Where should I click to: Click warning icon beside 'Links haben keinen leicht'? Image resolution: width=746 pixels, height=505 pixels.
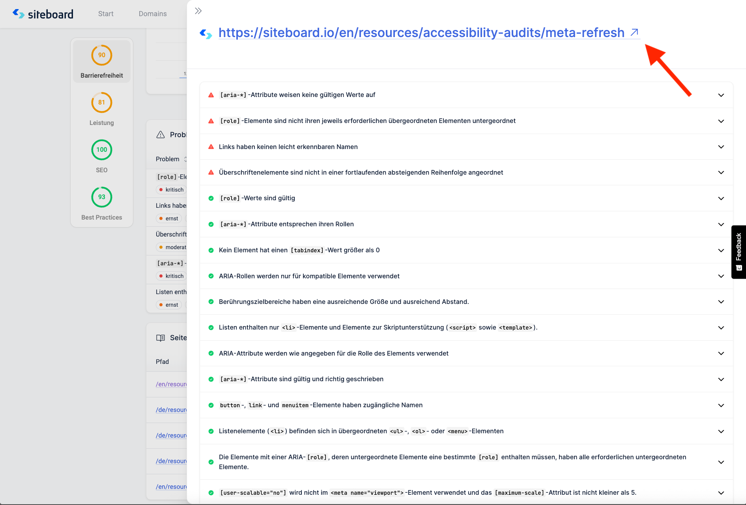(x=211, y=147)
